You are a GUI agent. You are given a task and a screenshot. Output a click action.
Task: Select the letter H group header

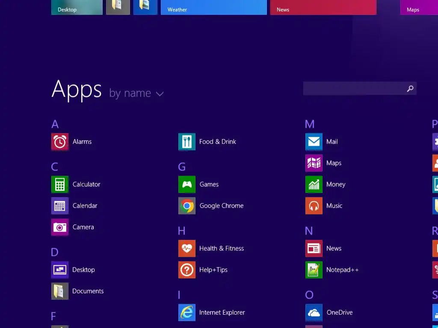click(x=181, y=231)
